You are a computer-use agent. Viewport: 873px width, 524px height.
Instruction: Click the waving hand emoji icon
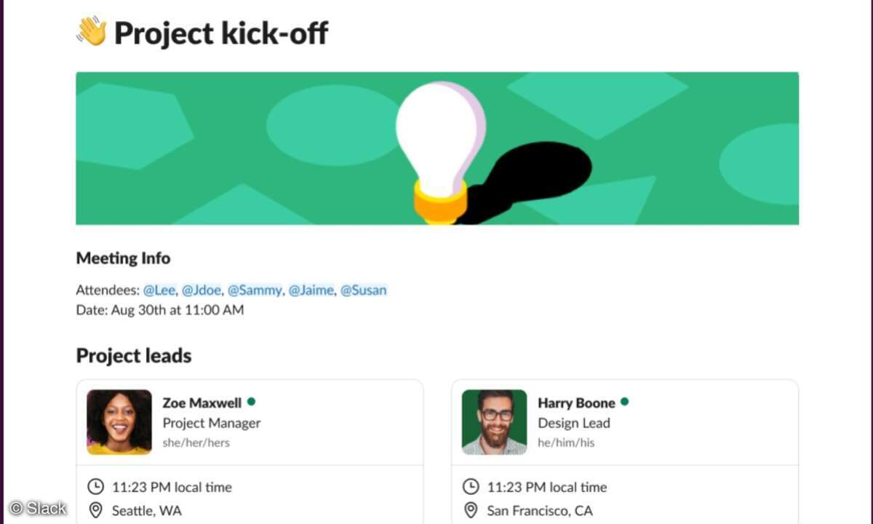[x=92, y=31]
